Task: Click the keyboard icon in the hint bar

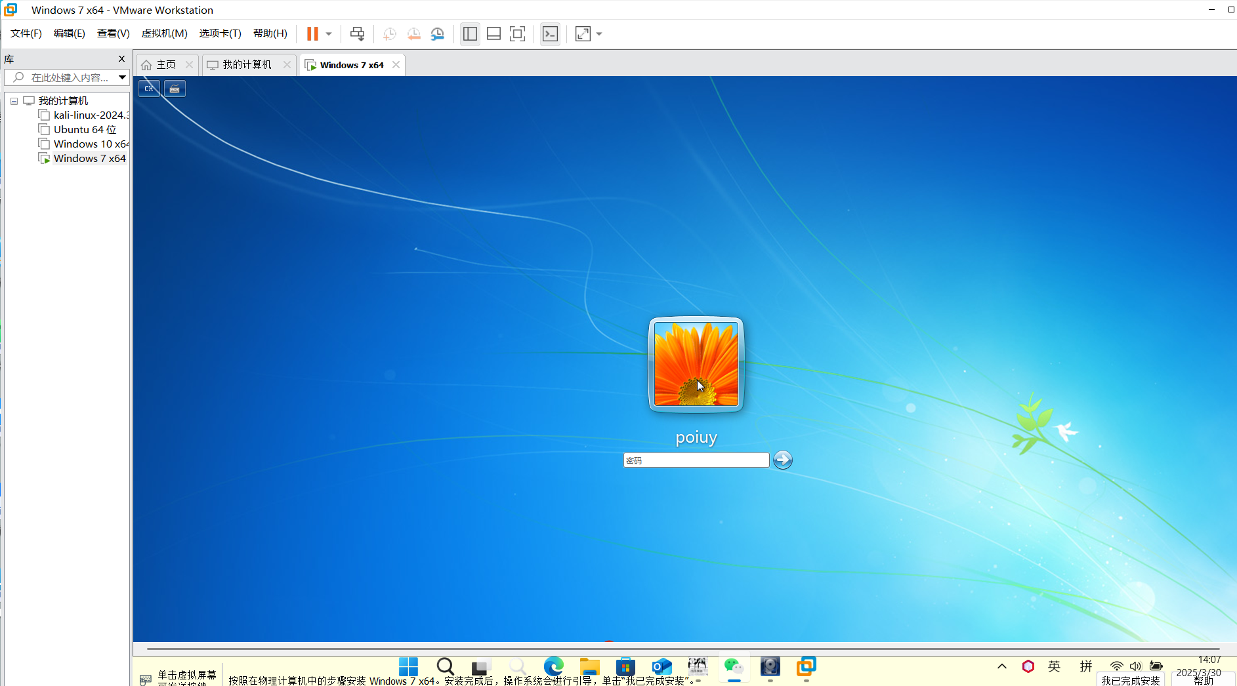Action: [146, 679]
